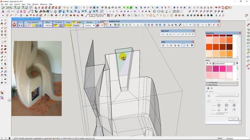Click the details arrow icon beside Colors-Named
The image size is (250, 140).
point(237,63)
